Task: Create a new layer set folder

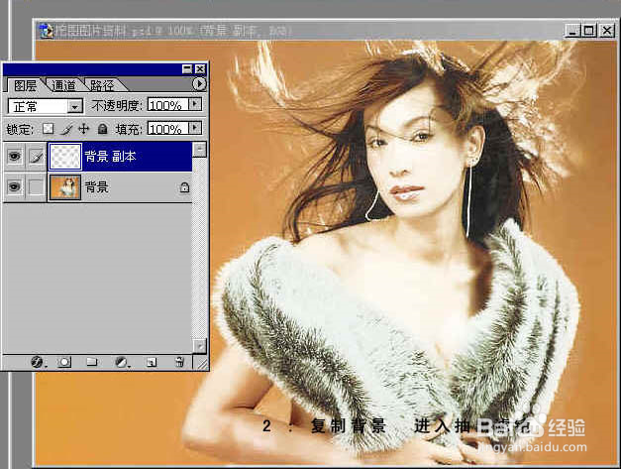Action: 92,362
